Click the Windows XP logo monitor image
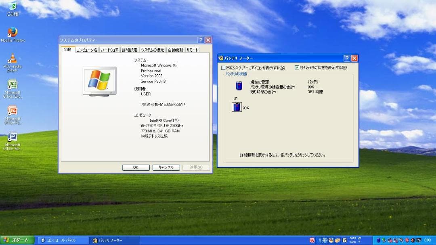 pyautogui.click(x=100, y=82)
